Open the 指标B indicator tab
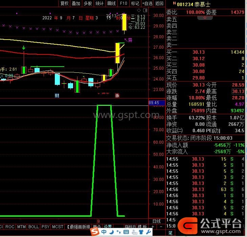The image size is (247, 237). tap(130, 227)
